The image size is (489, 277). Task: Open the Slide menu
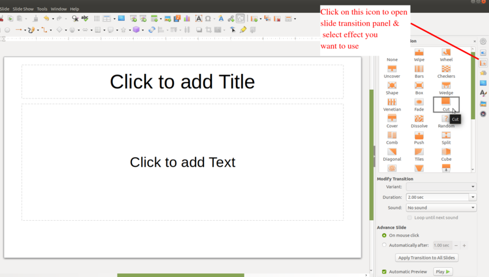click(4, 9)
